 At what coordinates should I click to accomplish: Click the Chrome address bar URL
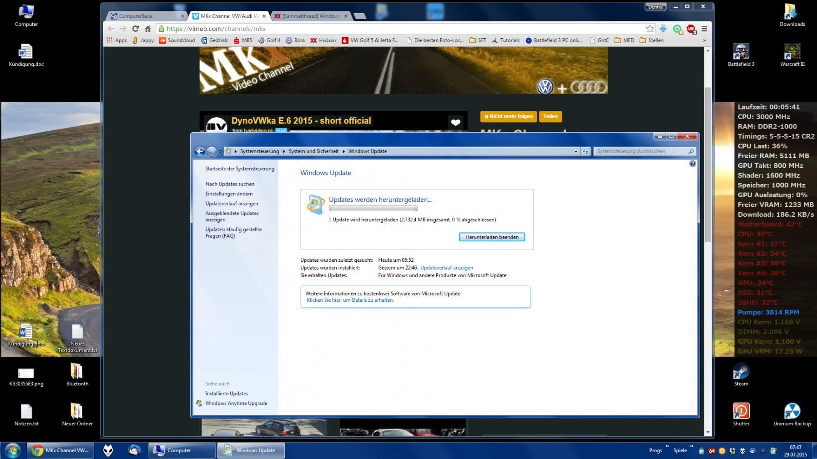216,29
